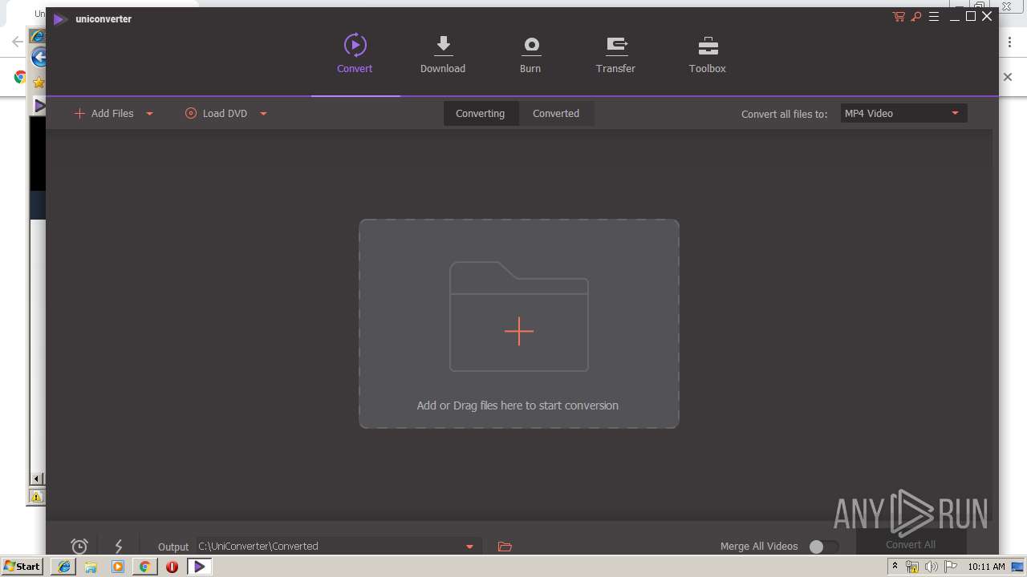
Task: Toggle the Merge All Videos switch
Action: pos(823,547)
